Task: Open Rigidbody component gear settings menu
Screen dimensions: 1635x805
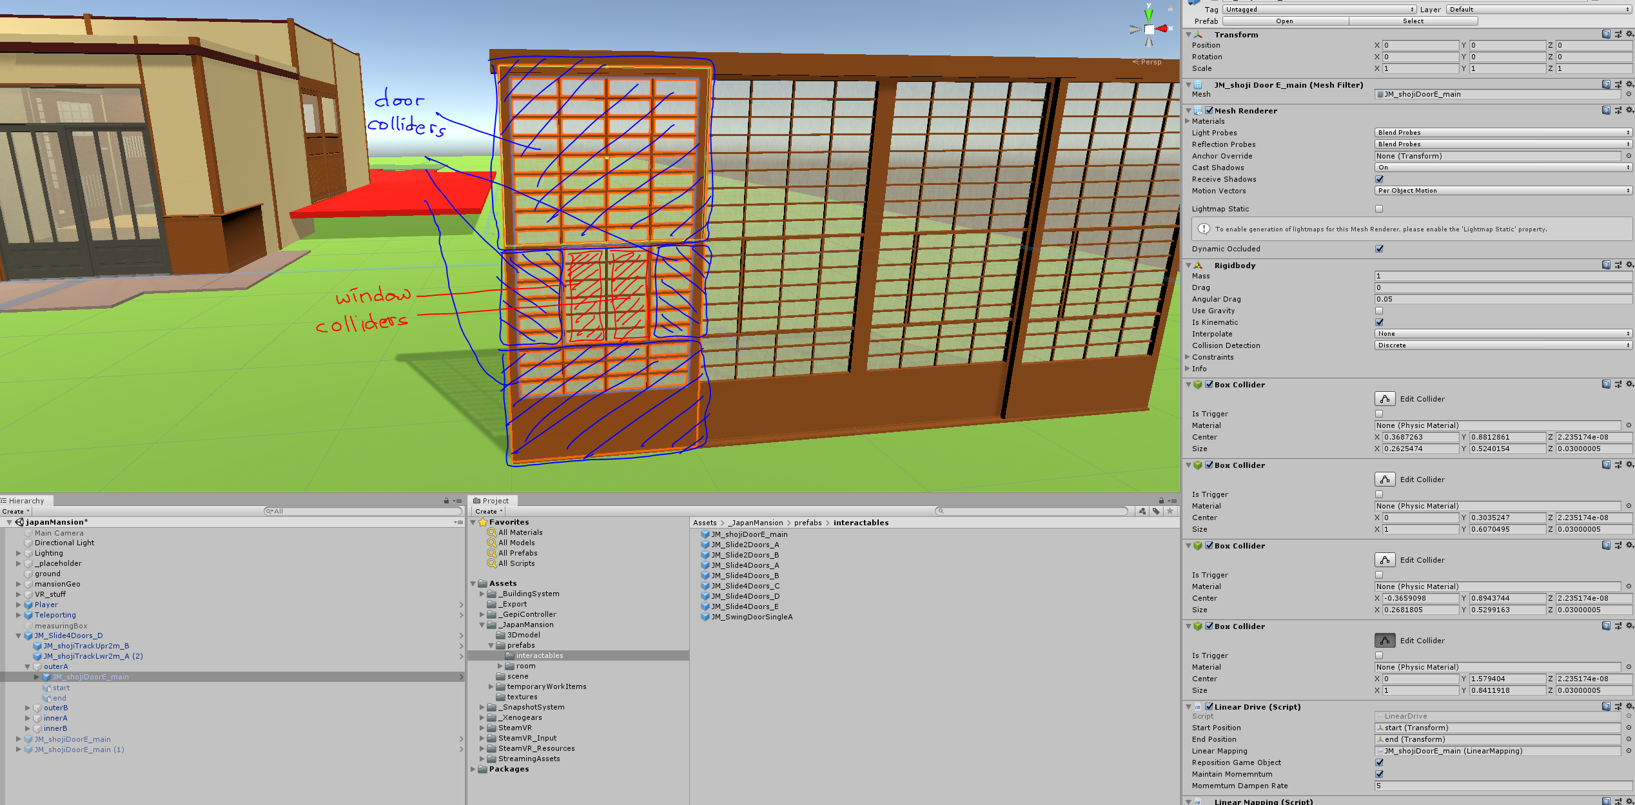Action: 1629,265
